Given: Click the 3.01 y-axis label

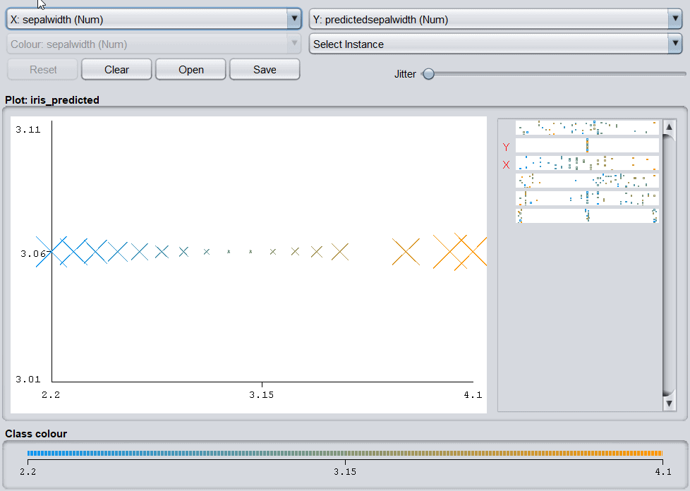Looking at the screenshot, I should pyautogui.click(x=28, y=380).
